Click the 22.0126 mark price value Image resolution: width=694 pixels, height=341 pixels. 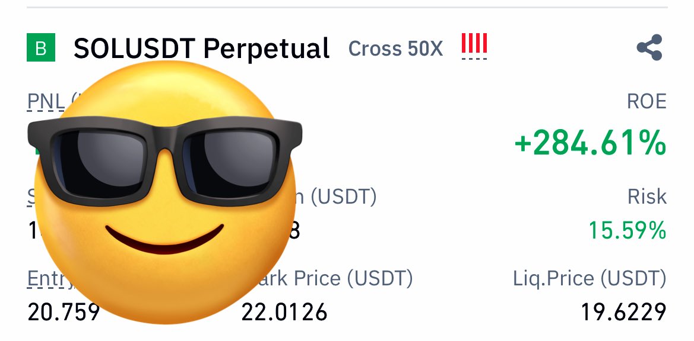284,312
